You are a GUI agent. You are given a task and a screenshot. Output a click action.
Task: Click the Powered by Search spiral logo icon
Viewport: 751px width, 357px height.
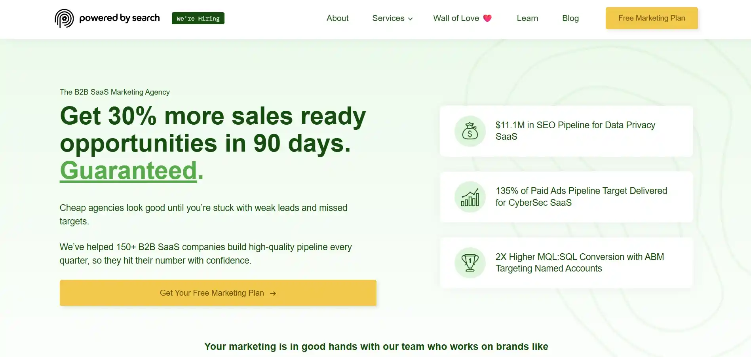click(x=64, y=18)
